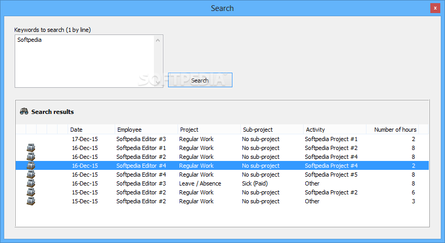
Task: Select Other activity in the last 15-Dec row
Action: coord(312,201)
